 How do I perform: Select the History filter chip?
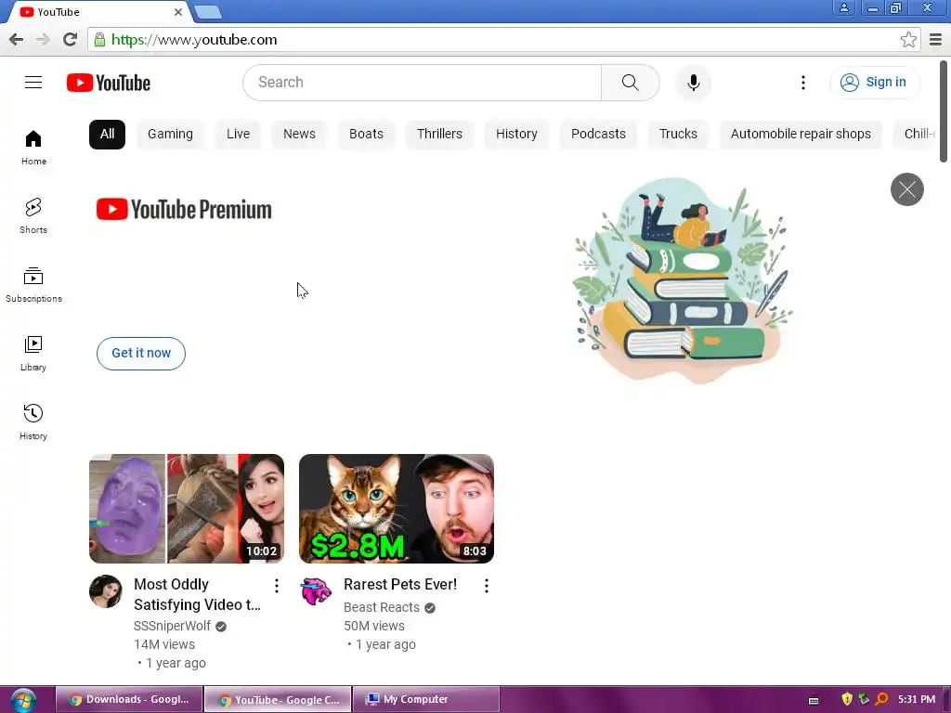coord(516,134)
